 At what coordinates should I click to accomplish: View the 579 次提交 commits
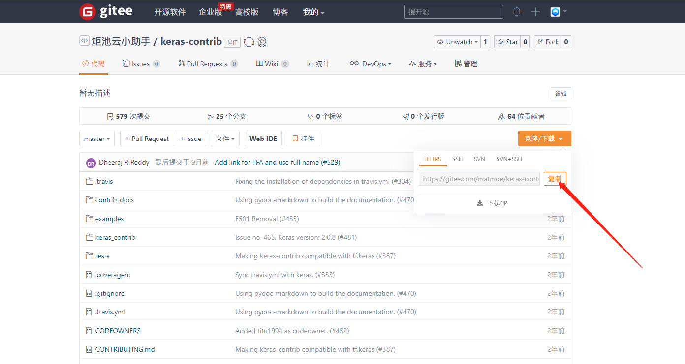pos(128,116)
